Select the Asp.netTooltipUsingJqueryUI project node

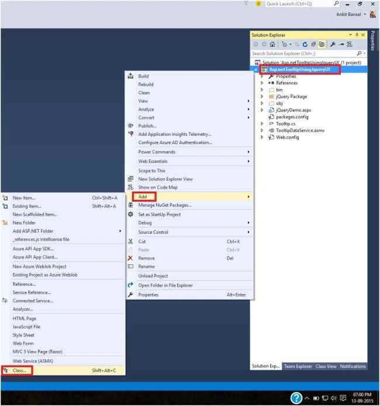tap(299, 69)
